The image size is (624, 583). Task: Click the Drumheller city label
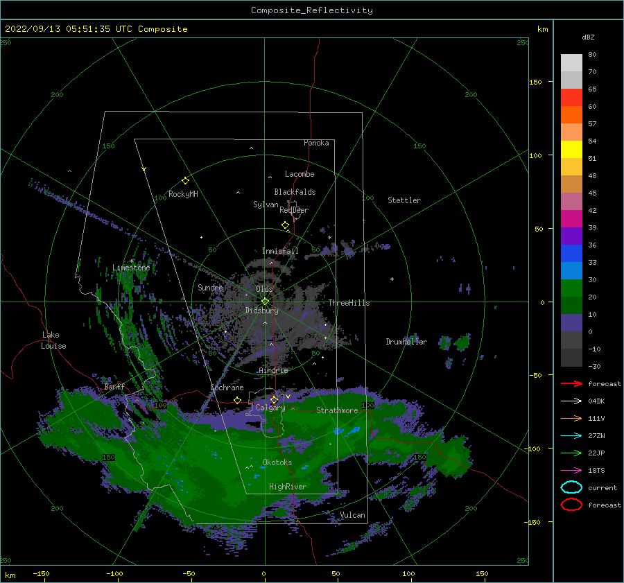click(406, 342)
